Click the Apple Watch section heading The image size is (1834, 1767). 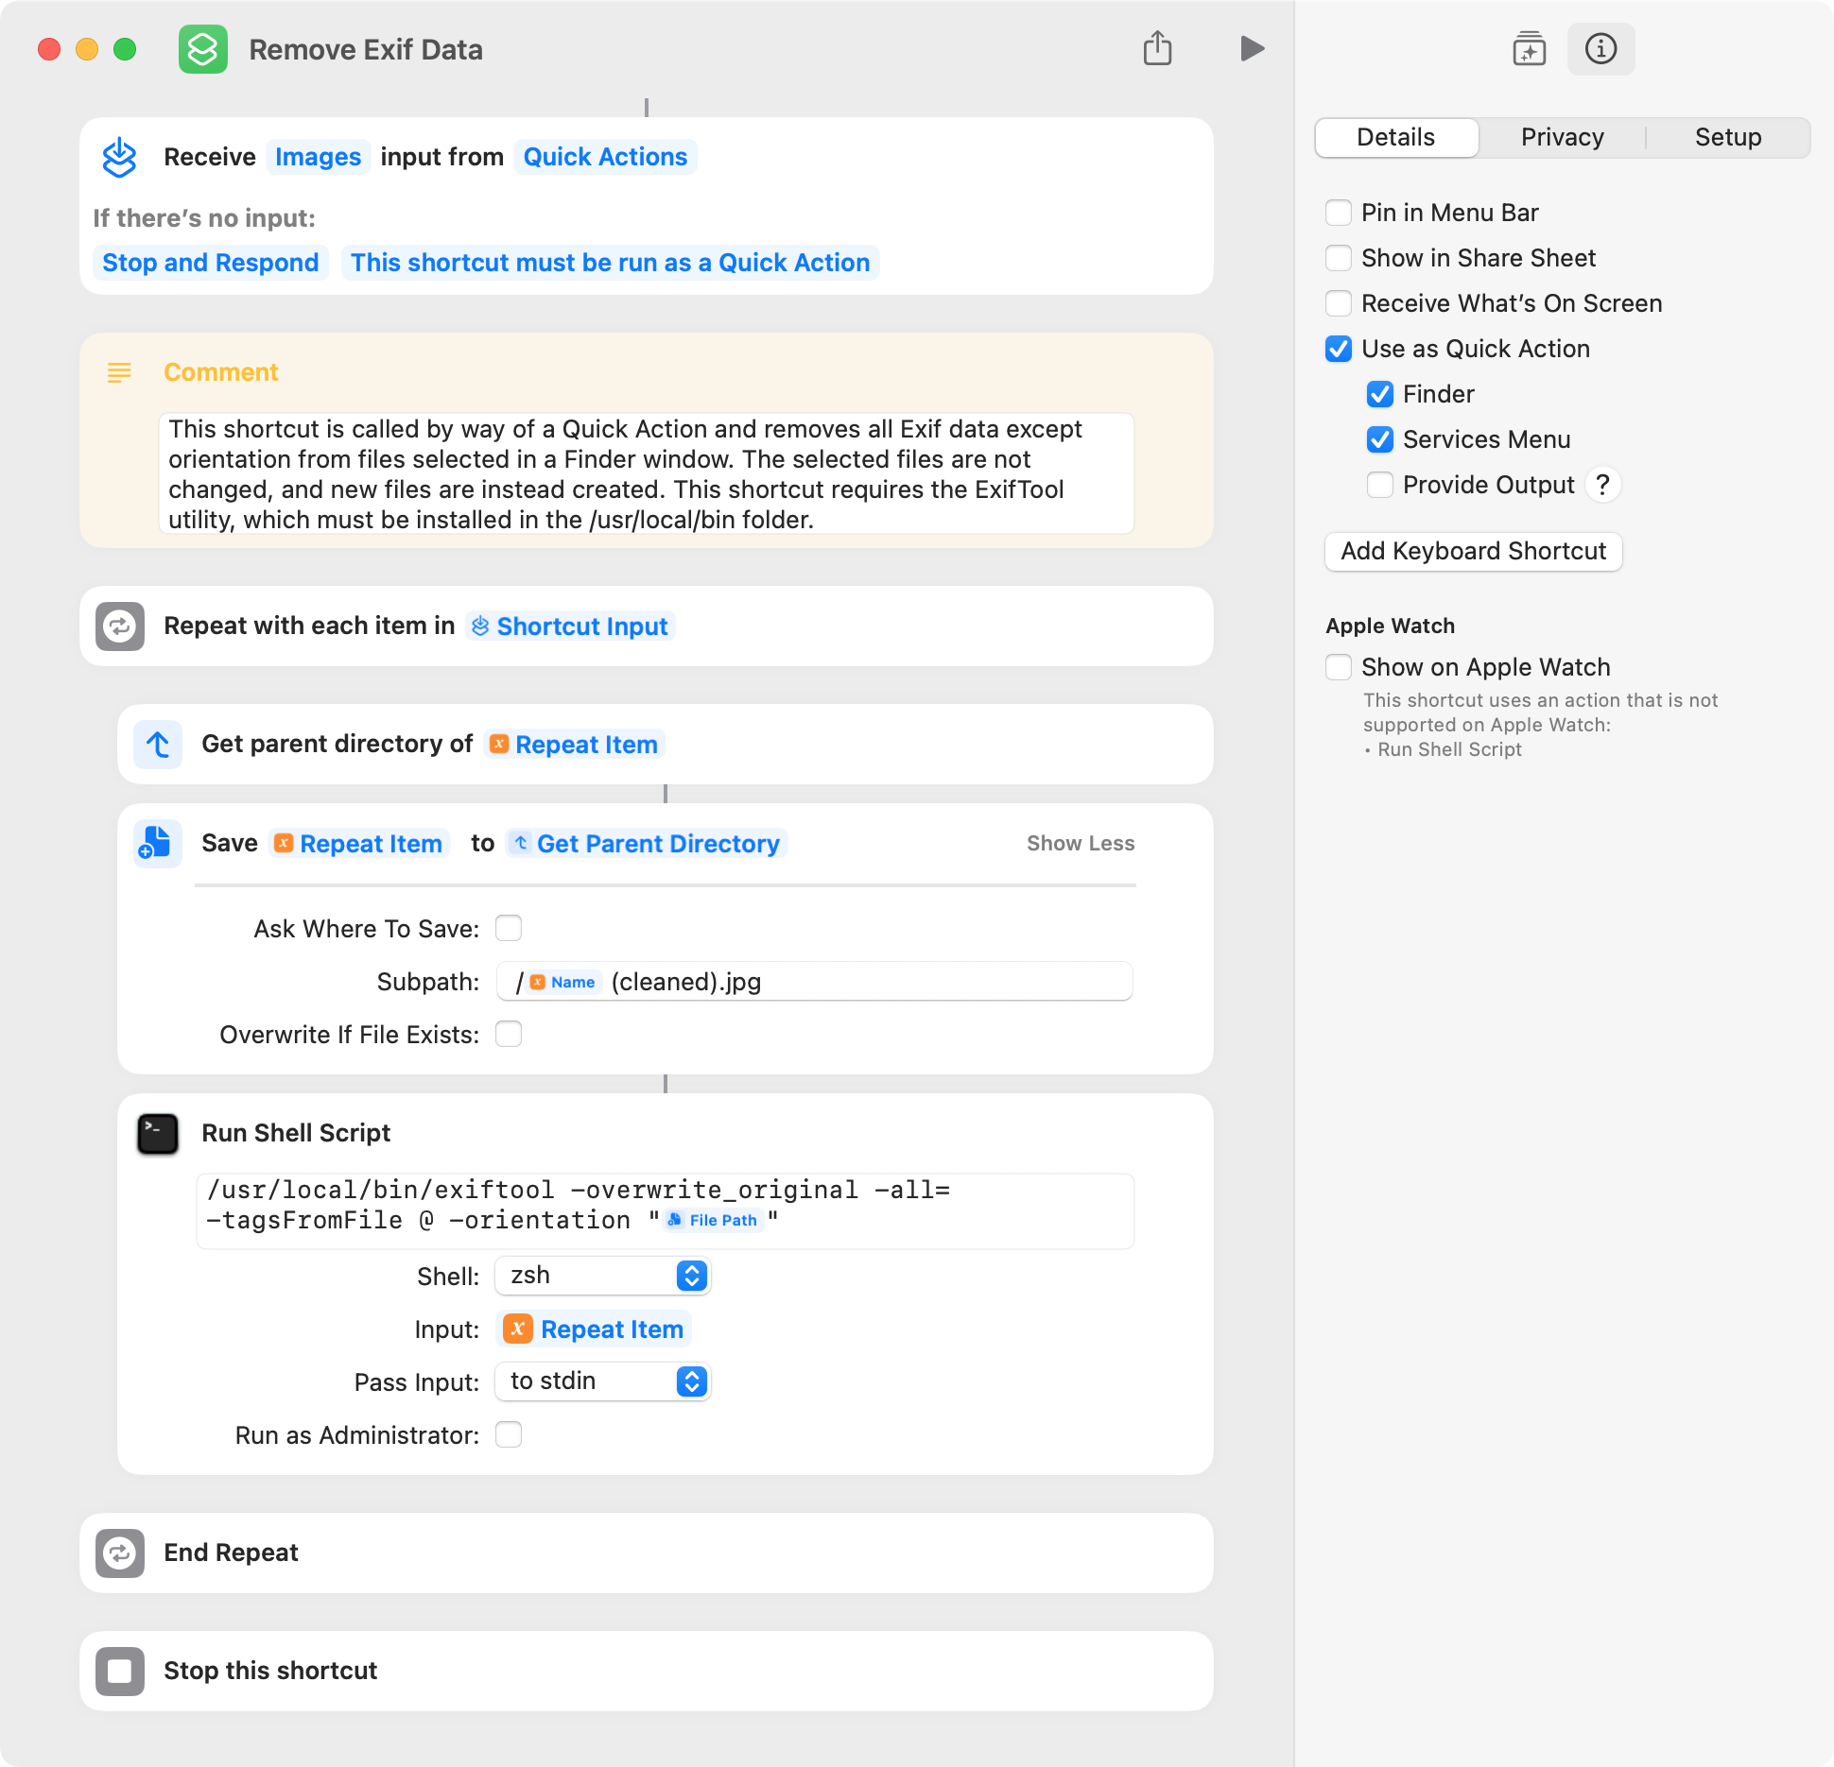[1390, 626]
